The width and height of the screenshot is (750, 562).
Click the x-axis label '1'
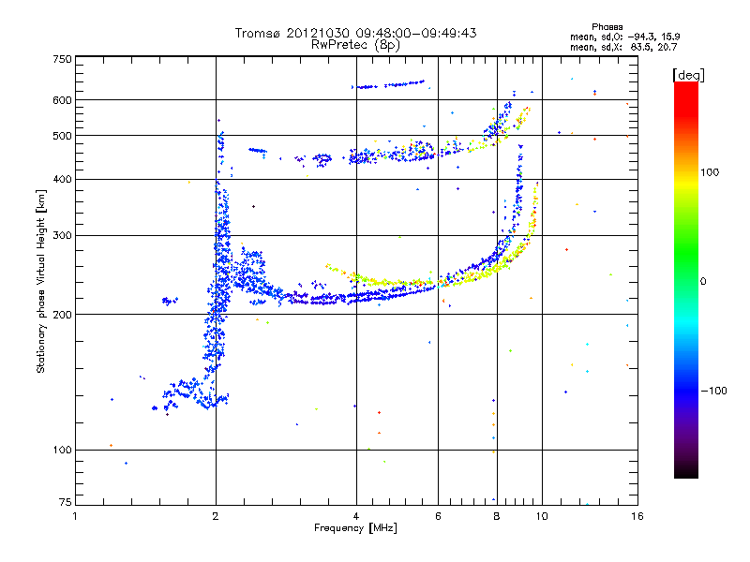coord(75,516)
